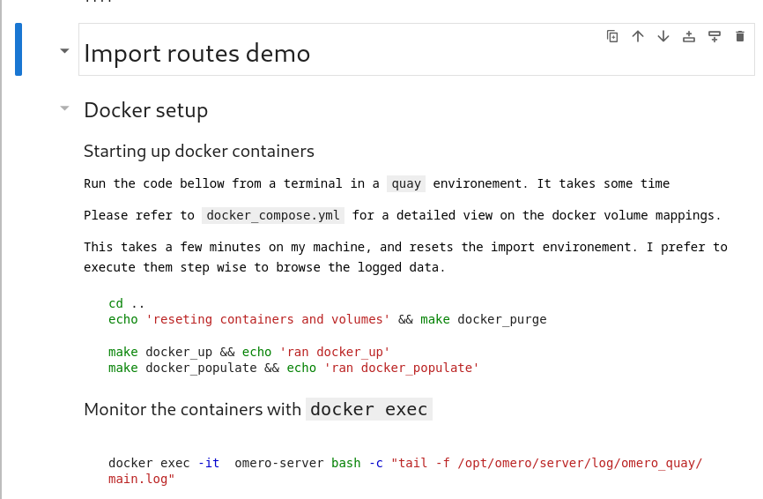Click the Starting up docker containers subheading
This screenshot has height=499, width=763.
[x=198, y=151]
